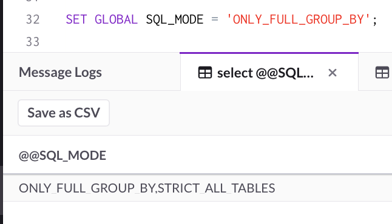The height and width of the screenshot is (224, 392).
Task: Select the ONLY_FULL_GROUP_BY,STRICT_ALL_TABLES result cell
Action: [x=147, y=188]
